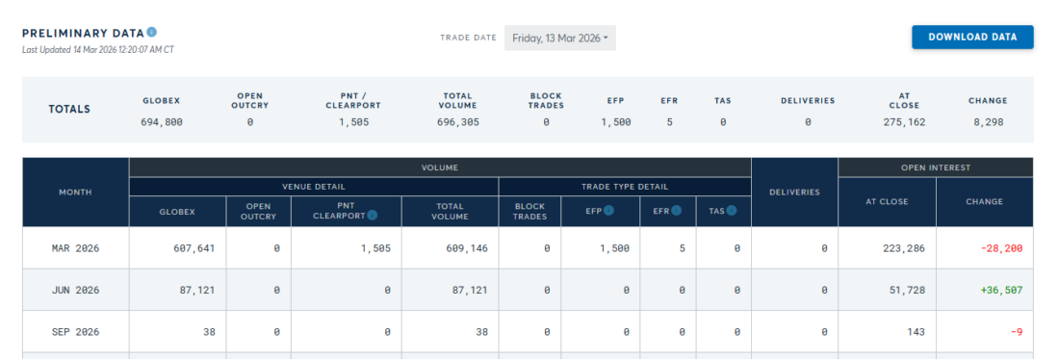Click the OPEN INTEREST group header

click(936, 167)
